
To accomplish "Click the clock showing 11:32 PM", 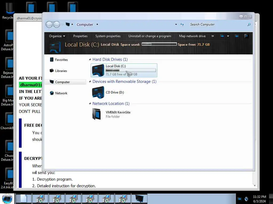I will [x=259, y=197].
